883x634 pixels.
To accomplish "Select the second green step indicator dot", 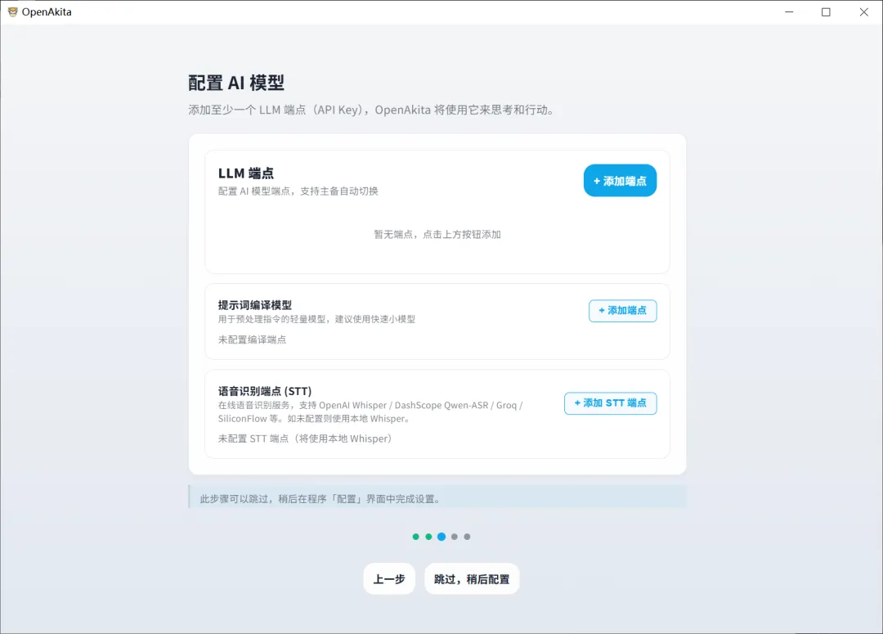I will [428, 537].
